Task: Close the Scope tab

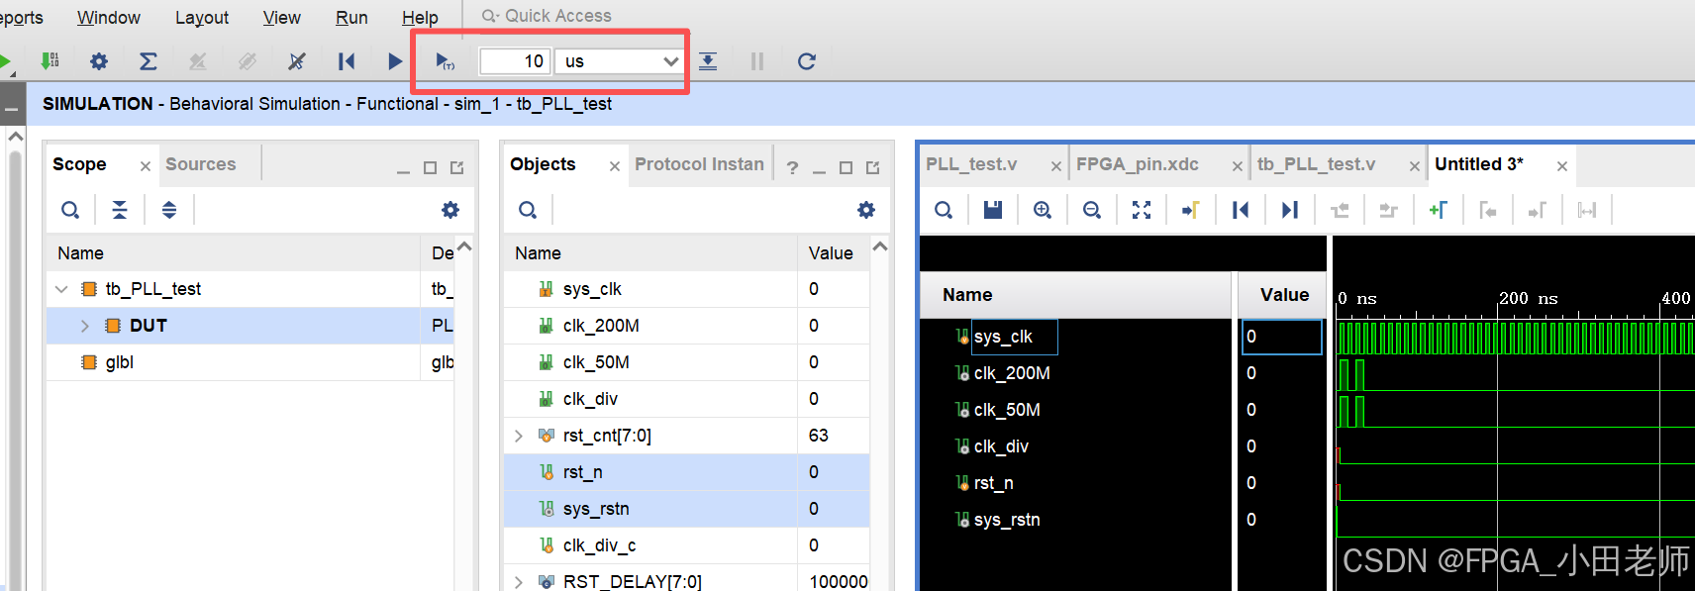Action: (x=146, y=166)
